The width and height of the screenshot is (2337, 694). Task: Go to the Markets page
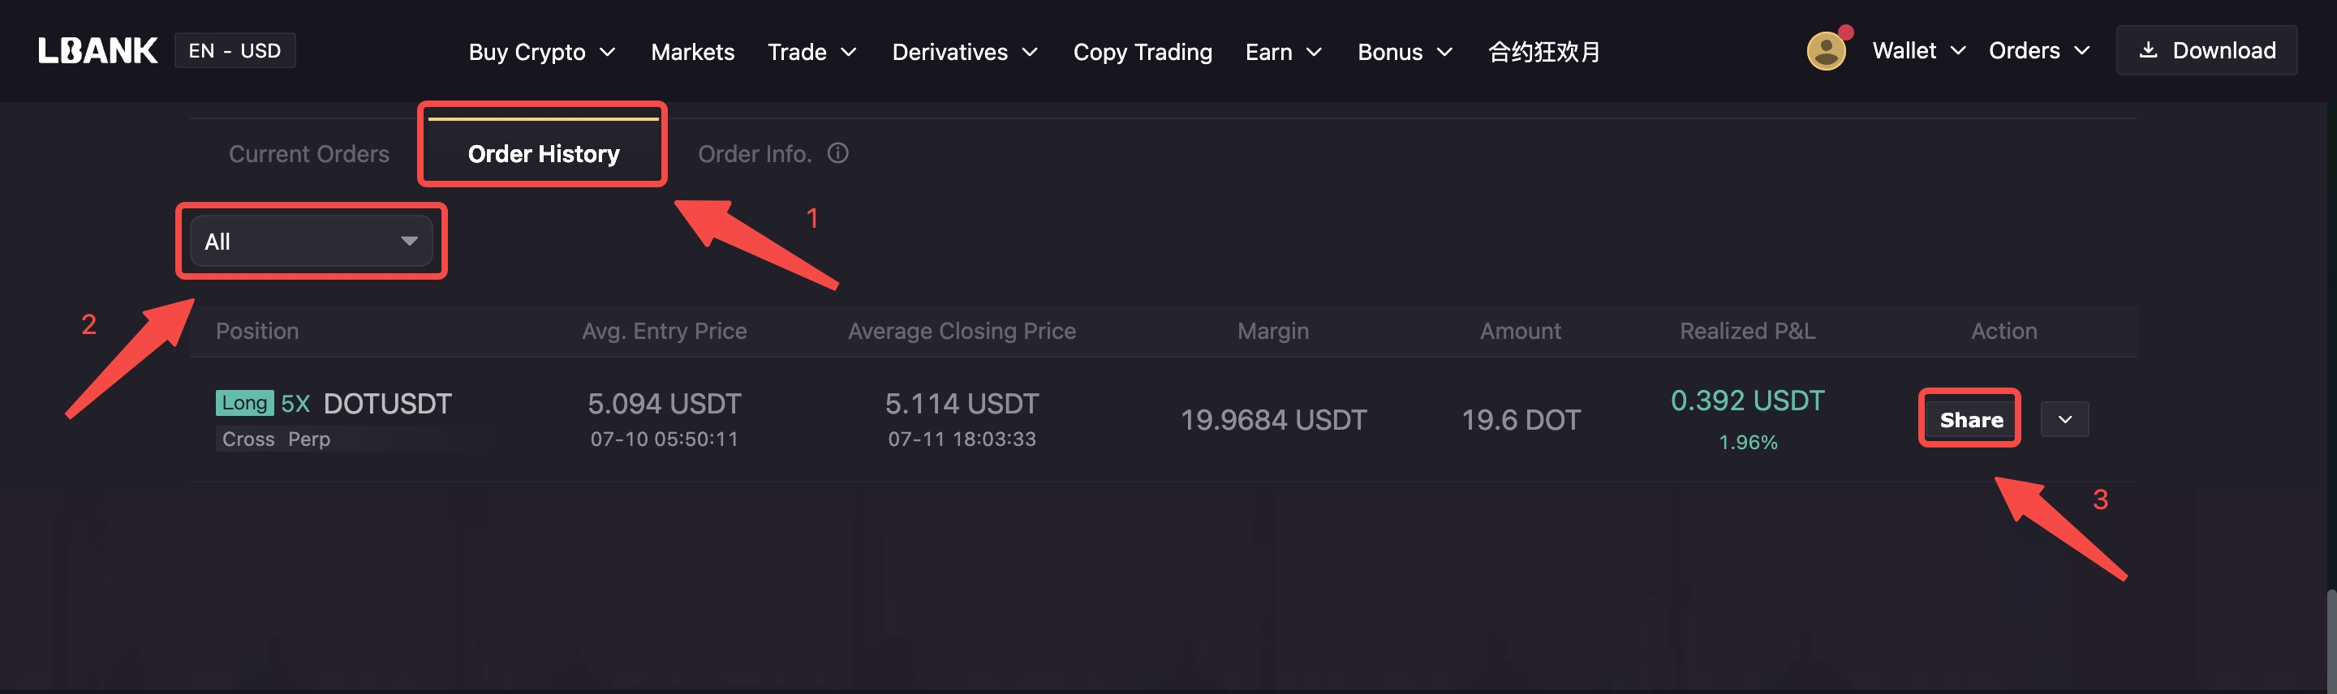692,52
